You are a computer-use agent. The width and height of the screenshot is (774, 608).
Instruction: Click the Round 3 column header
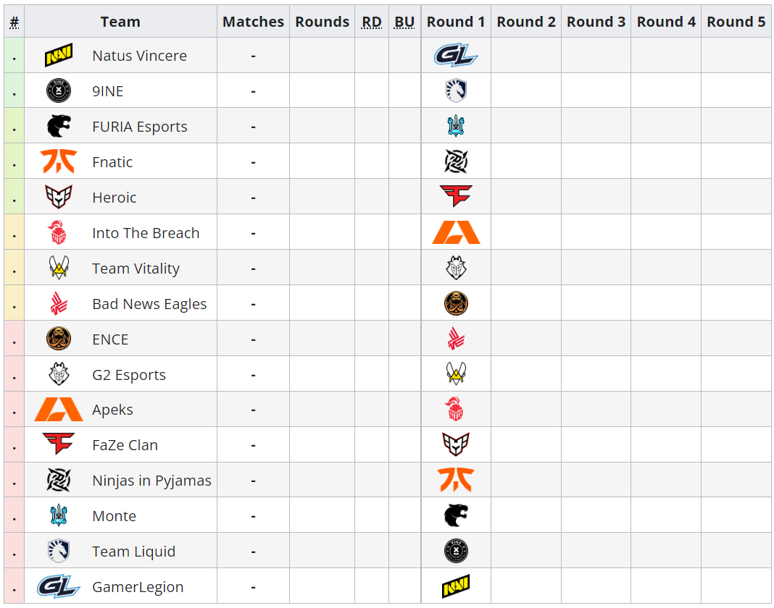pos(596,22)
